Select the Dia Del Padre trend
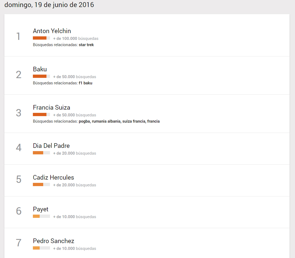The width and height of the screenshot is (295, 258). point(51,146)
